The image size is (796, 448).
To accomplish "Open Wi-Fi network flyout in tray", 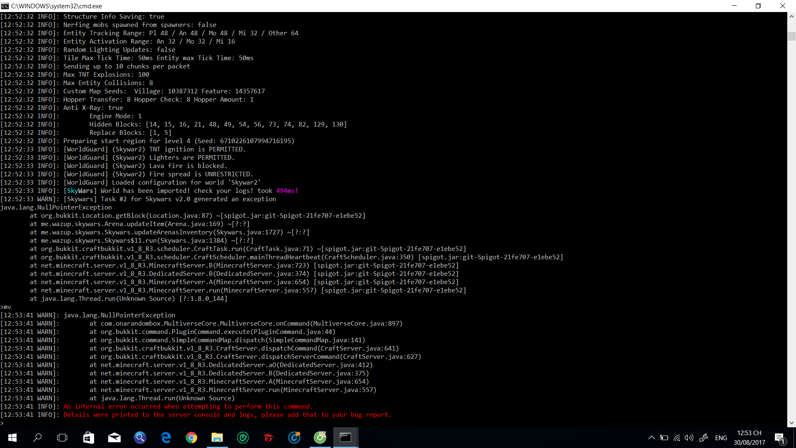I will 677,438.
